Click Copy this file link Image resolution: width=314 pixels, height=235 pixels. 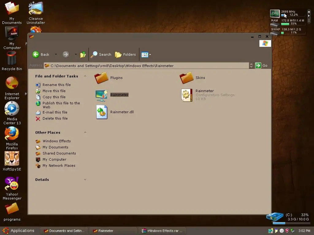click(x=54, y=97)
